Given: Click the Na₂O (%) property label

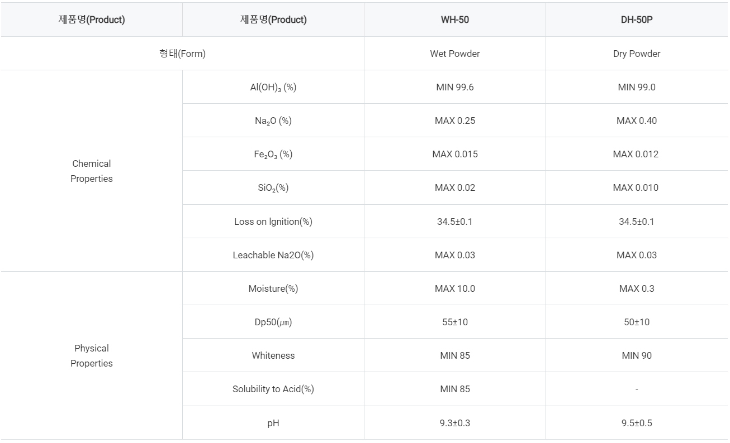Looking at the screenshot, I should point(273,121).
